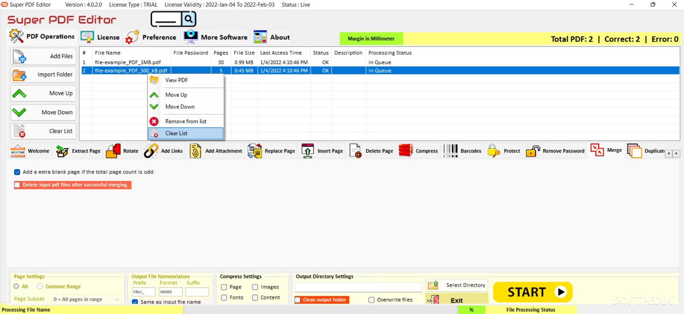Open the Insert Page tool
This screenshot has height=314, width=684.
[322, 151]
